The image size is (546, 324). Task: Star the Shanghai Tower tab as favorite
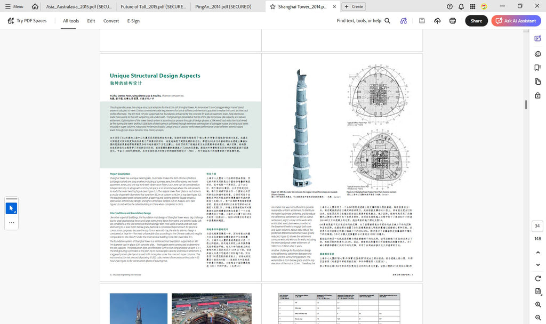(272, 6)
